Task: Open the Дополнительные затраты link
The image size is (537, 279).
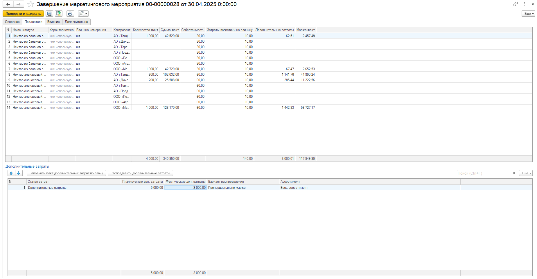Action: 27,166
